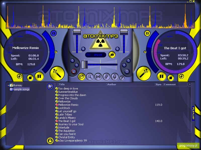
Task: Click the magic wand auto-mix button on deck B
Action: click(144, 73)
